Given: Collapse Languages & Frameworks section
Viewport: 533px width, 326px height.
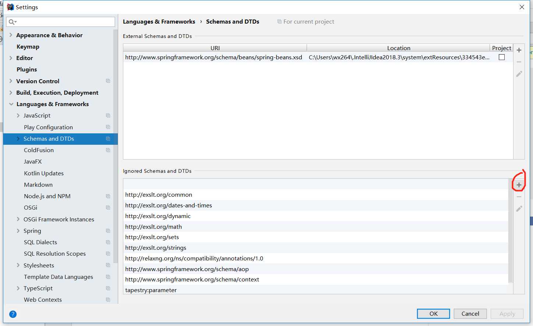Looking at the screenshot, I should tap(11, 104).
